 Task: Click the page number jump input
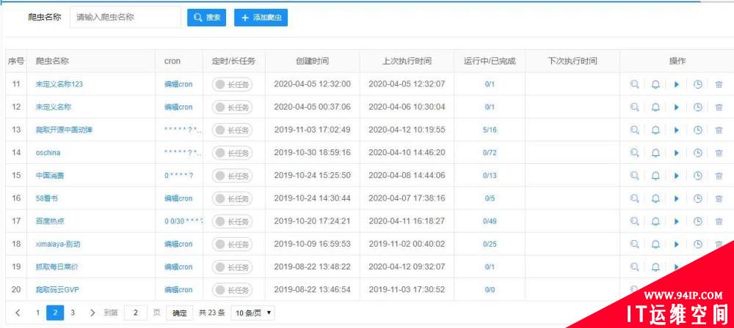(136, 313)
